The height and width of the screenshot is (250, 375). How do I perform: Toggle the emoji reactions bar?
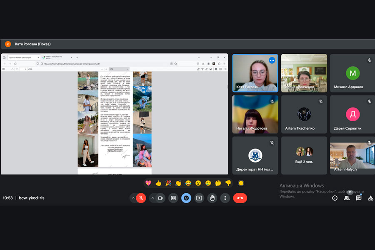click(186, 198)
